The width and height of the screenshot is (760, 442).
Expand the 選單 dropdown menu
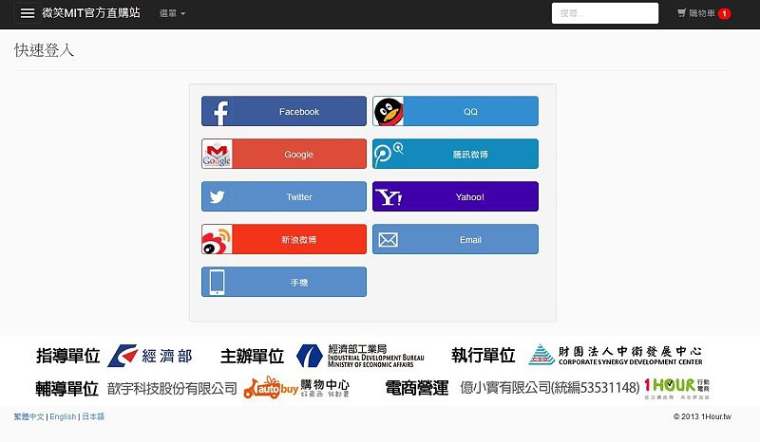(x=173, y=13)
